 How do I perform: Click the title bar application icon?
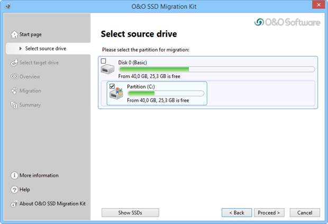(x=8, y=6)
